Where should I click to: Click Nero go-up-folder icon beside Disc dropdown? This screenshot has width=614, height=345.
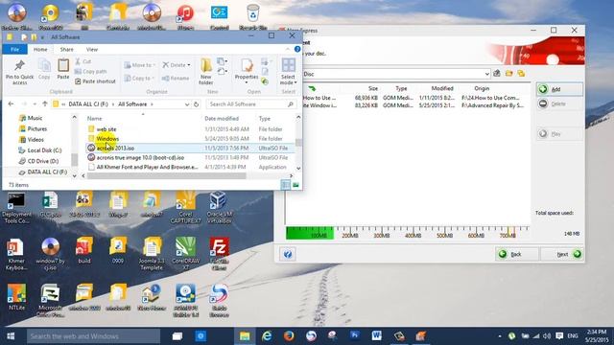click(x=497, y=74)
